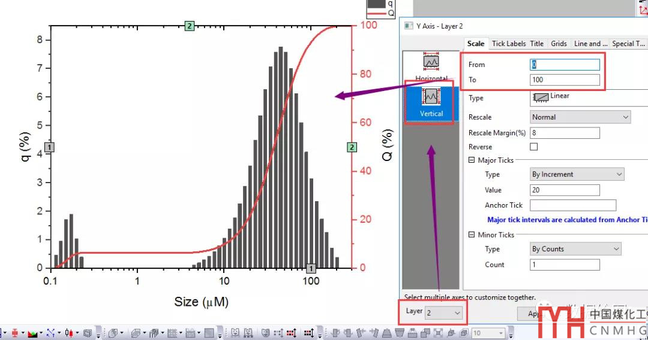Click the fit frame to layer icon
The width and height of the screenshot is (648, 340).
pyautogui.click(x=438, y=333)
